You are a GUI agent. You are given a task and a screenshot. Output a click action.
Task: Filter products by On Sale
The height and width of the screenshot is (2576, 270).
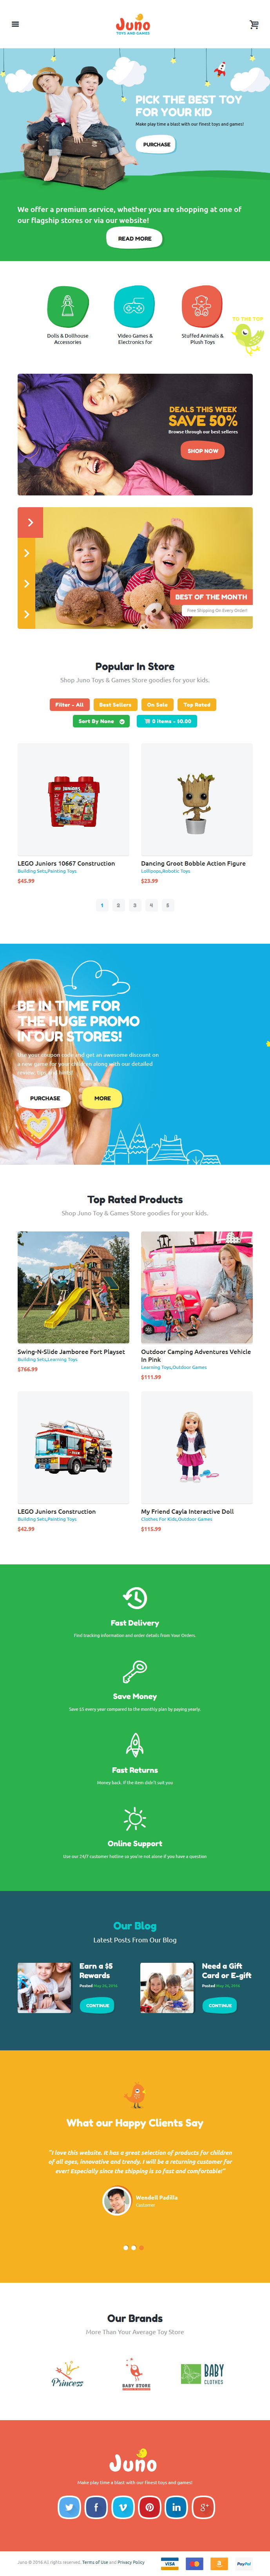point(157,704)
